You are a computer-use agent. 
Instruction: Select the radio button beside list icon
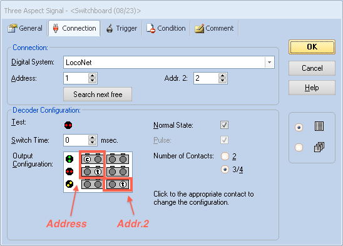click(299, 127)
